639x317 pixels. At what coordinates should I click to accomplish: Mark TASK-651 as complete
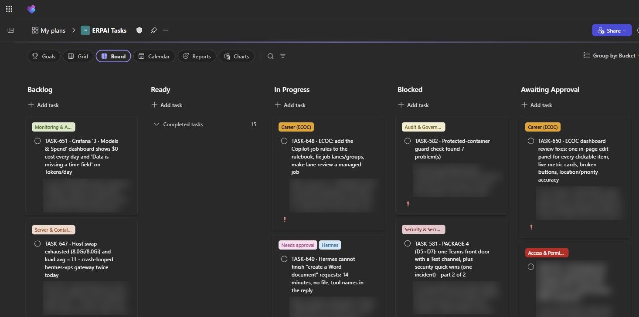coord(37,141)
